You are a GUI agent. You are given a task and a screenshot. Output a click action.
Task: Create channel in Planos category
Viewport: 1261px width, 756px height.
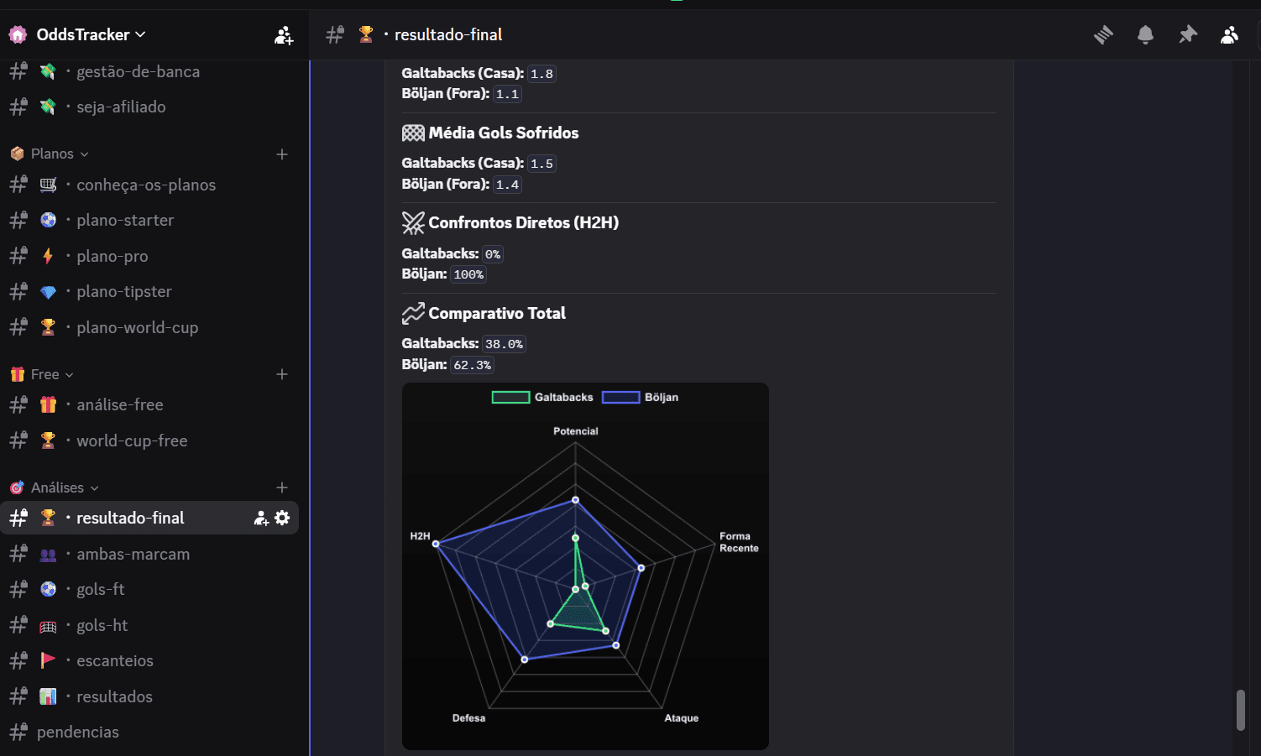click(282, 154)
